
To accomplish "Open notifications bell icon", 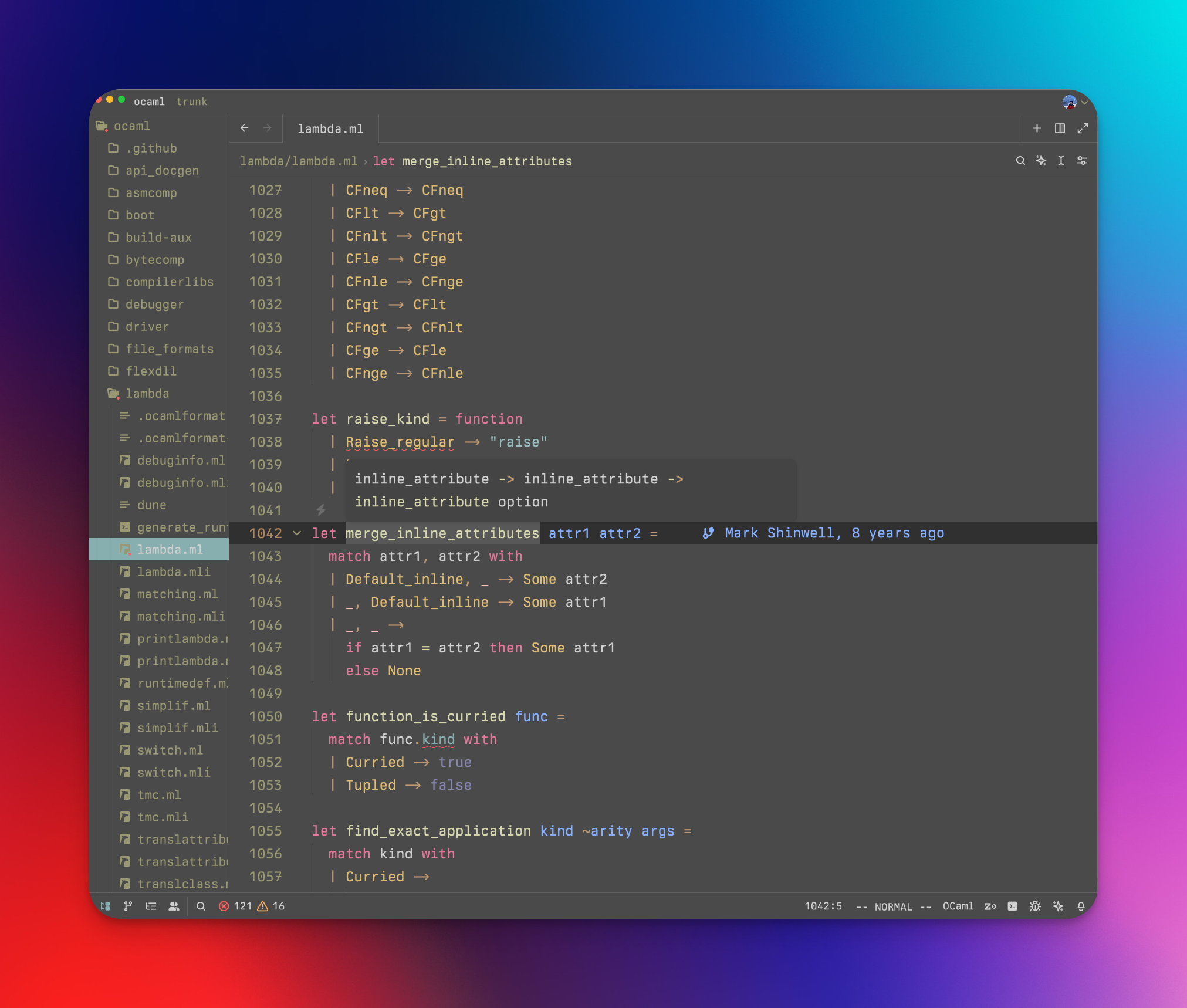I will 1081,906.
